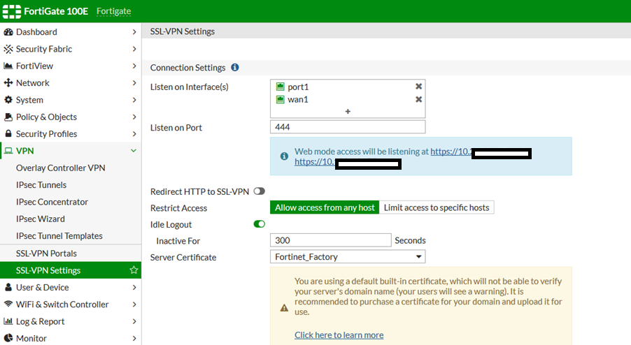
Task: Click the Security Fabric icon
Action: 9,49
